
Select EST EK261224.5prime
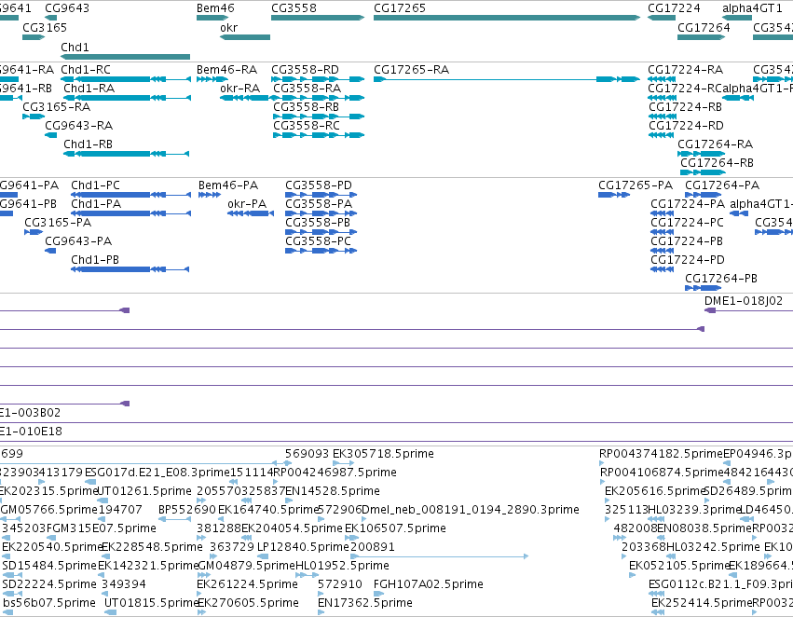pos(247,584)
